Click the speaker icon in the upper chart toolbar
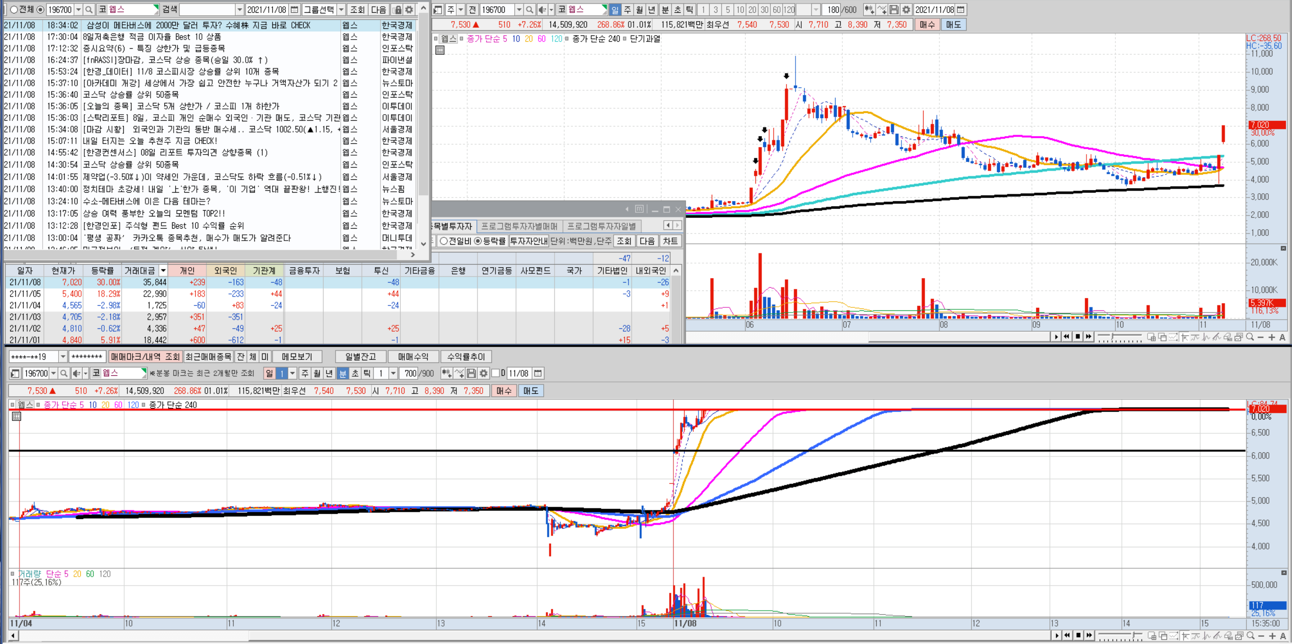Image resolution: width=1292 pixels, height=644 pixels. (542, 10)
